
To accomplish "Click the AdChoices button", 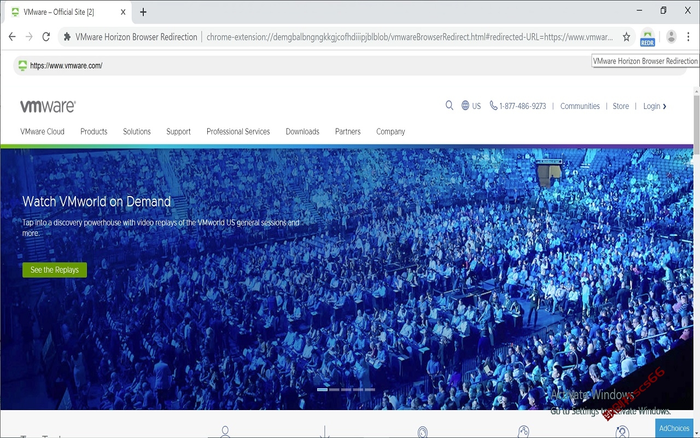I will [x=674, y=428].
